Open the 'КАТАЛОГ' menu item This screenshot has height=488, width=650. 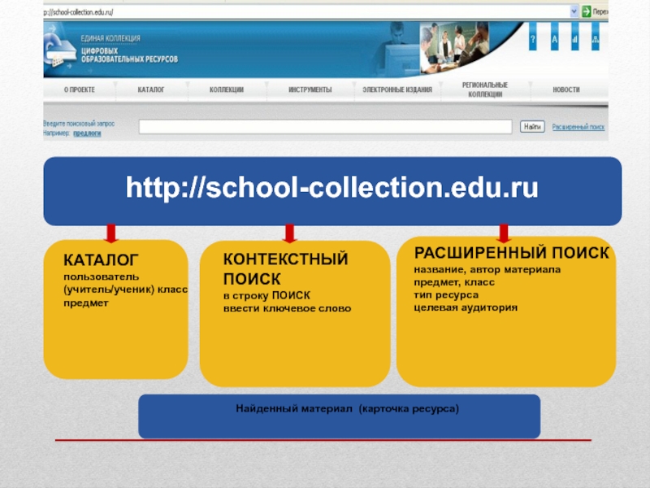point(151,89)
